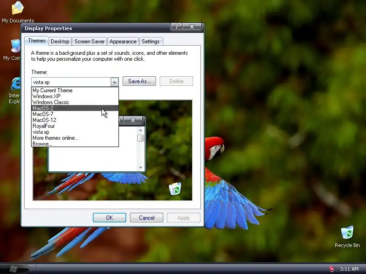Click the help question mark button
The height and width of the screenshot is (274, 366).
pos(176,26)
